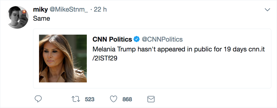
Task: Send via the envelope direct message icon
Action: click(x=151, y=99)
